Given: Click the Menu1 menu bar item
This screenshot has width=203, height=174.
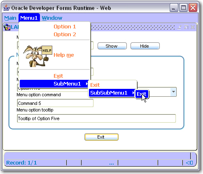Looking at the screenshot, I should [x=29, y=18].
